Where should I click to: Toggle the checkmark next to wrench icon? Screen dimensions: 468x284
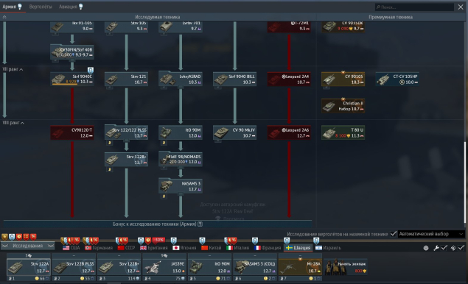coord(444,248)
